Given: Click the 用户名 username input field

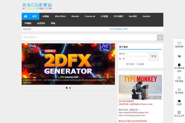Looking at the screenshot, I should click(x=137, y=54).
